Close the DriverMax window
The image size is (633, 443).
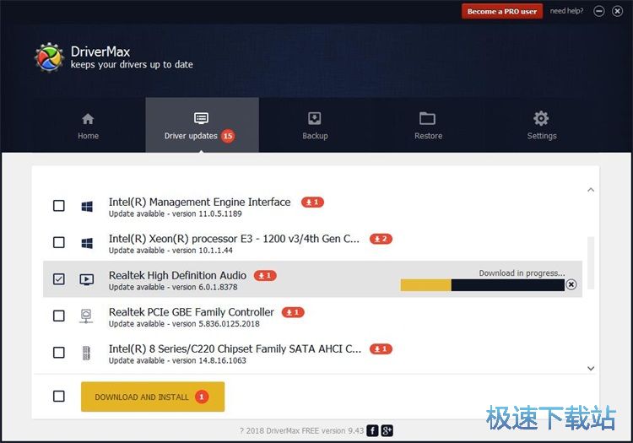click(x=617, y=11)
